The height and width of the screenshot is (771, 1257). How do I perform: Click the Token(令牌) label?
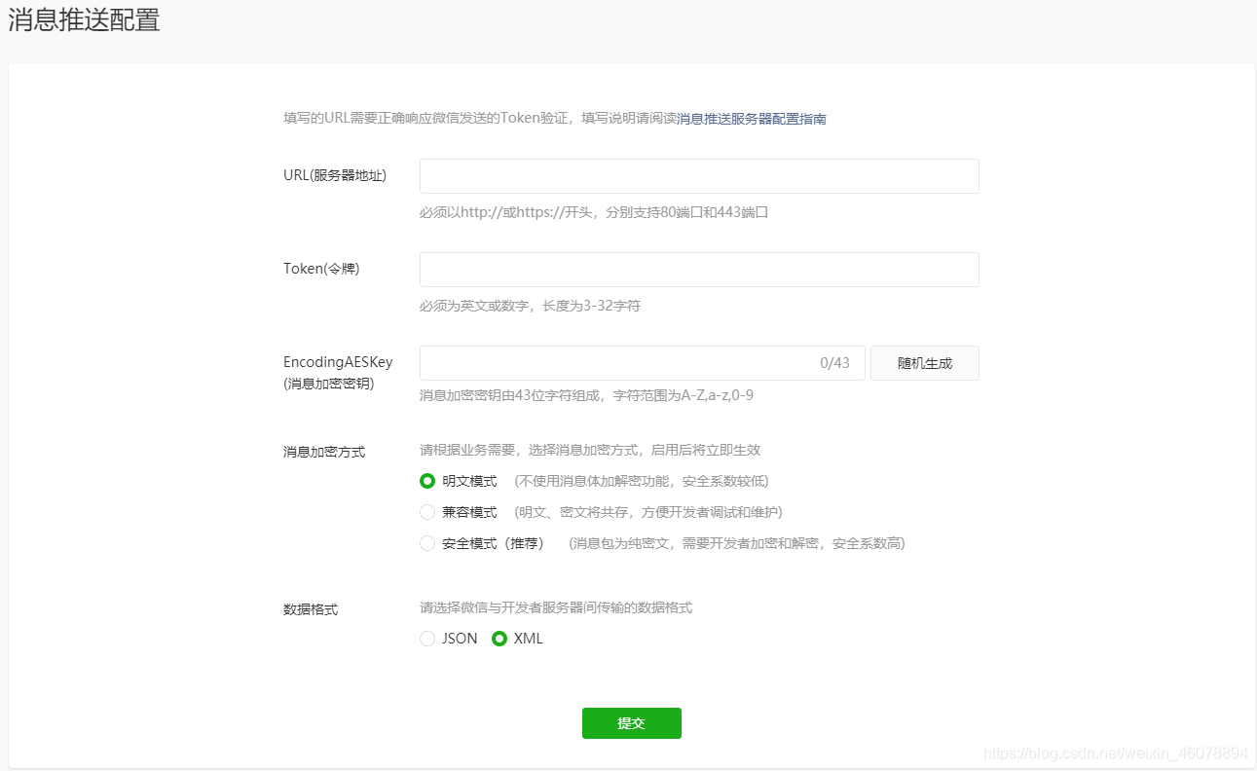[x=321, y=269]
